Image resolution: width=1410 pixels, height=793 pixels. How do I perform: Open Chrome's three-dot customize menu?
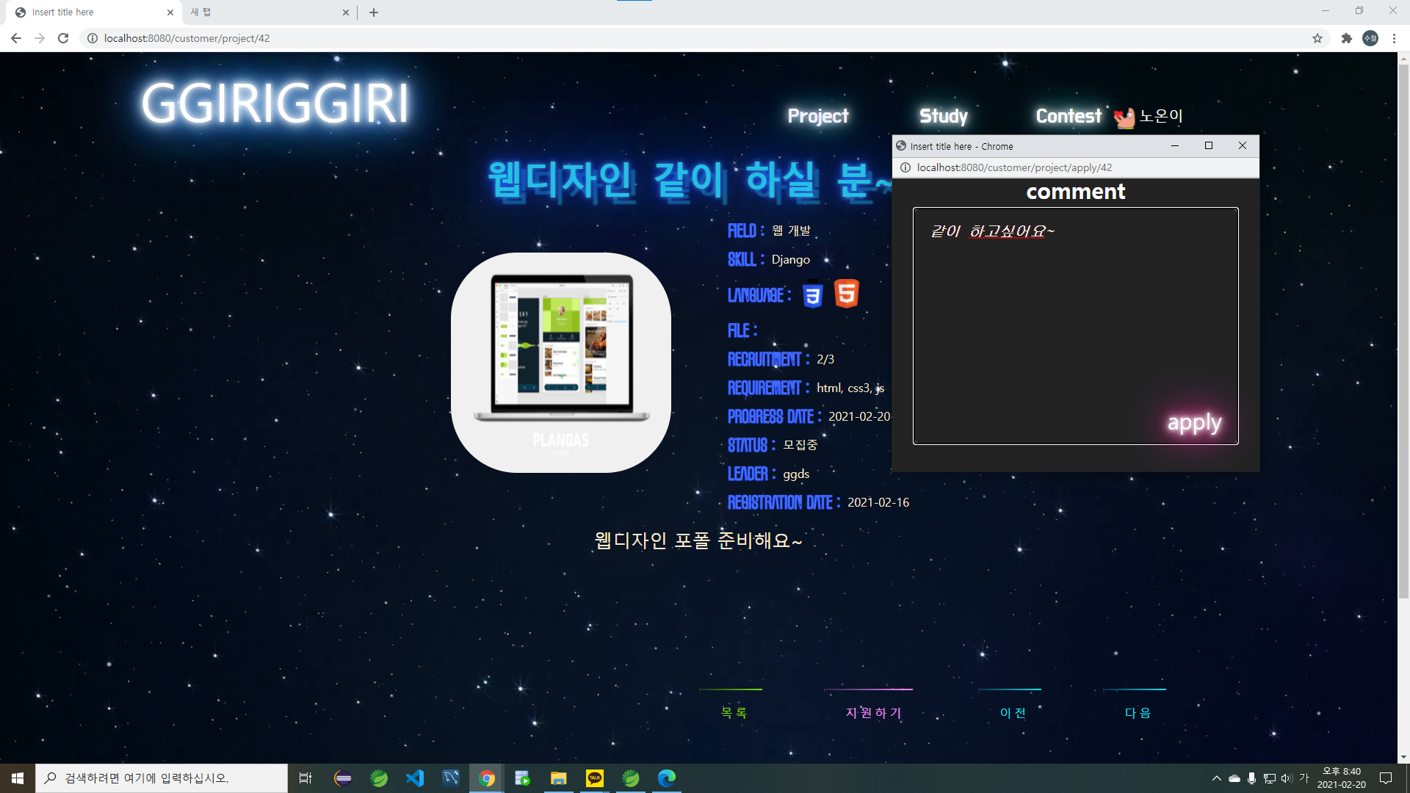point(1395,38)
